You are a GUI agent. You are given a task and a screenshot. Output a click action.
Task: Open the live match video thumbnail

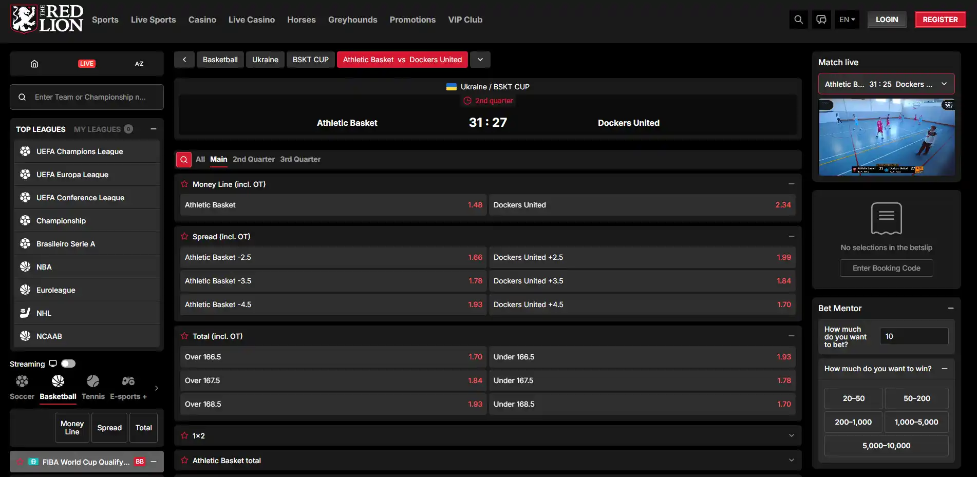click(887, 137)
